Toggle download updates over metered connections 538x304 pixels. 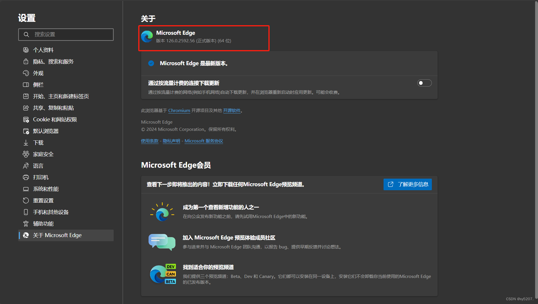(424, 83)
